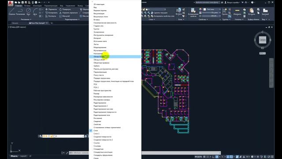Open the floating layer dropdown list
The height and width of the screenshot is (159, 282).
click(83, 136)
